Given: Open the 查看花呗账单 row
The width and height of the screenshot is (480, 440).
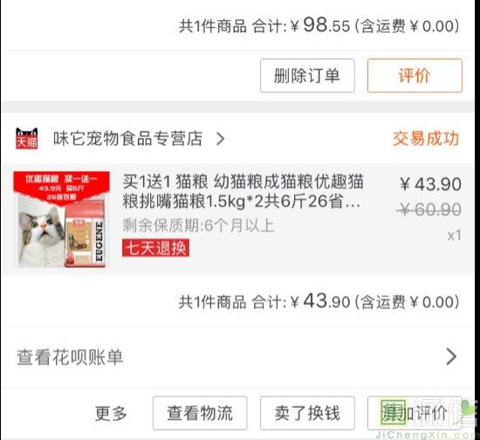Looking at the screenshot, I should (237, 357).
